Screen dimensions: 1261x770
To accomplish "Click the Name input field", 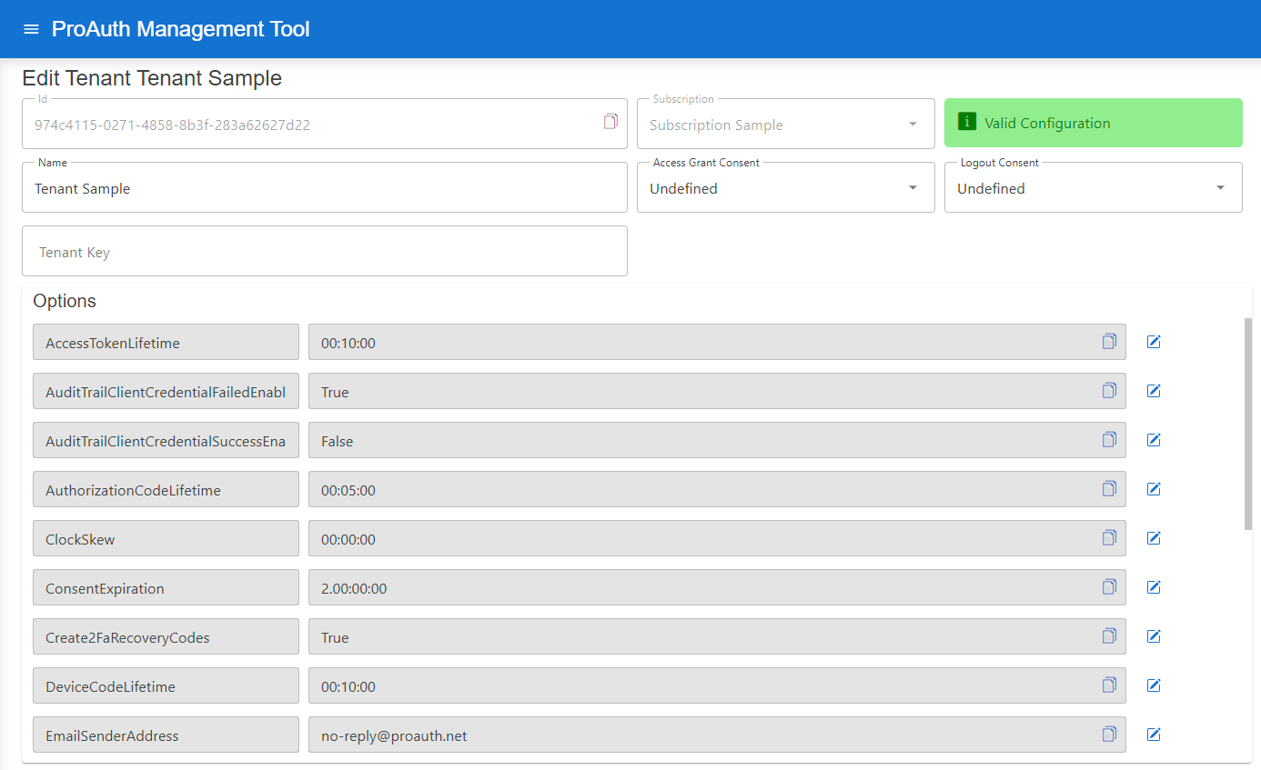I will pyautogui.click(x=324, y=188).
